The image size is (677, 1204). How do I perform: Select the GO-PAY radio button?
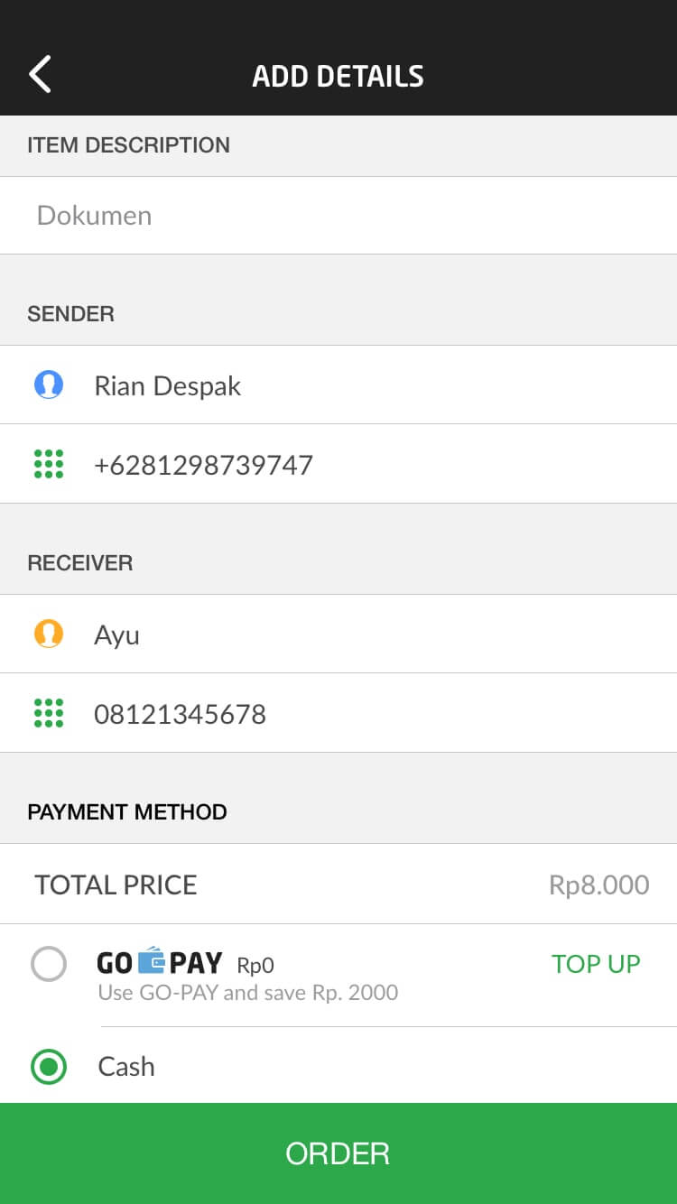pyautogui.click(x=49, y=964)
